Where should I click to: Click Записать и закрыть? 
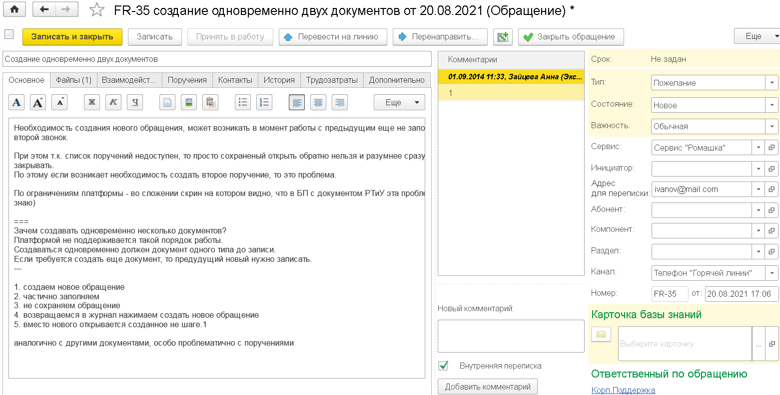pos(72,36)
